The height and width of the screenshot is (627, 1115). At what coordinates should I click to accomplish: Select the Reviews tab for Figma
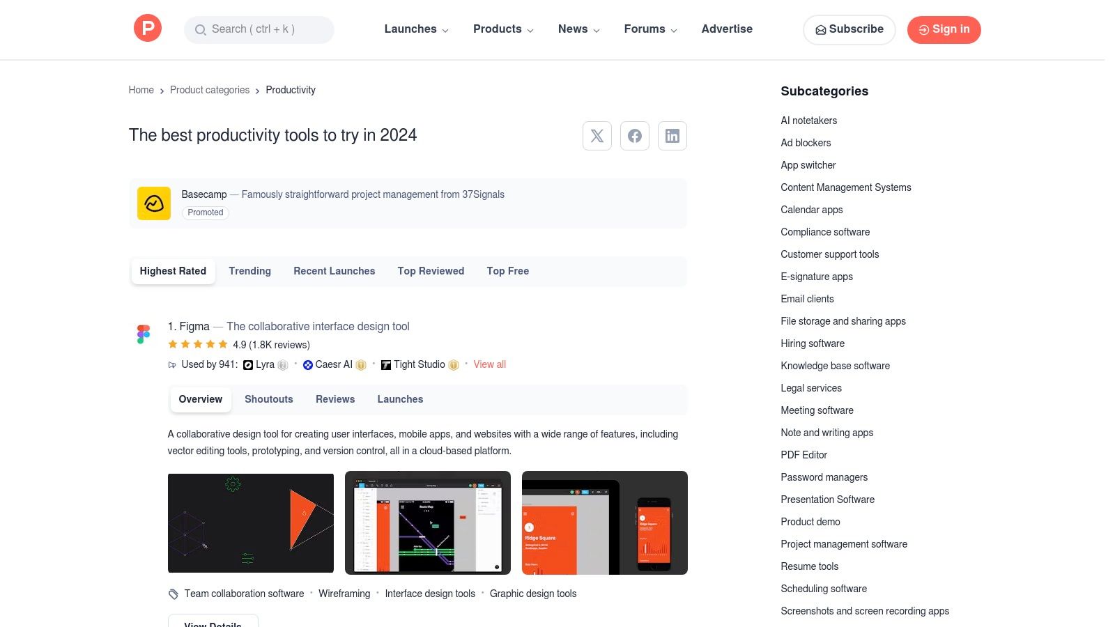pyautogui.click(x=335, y=399)
